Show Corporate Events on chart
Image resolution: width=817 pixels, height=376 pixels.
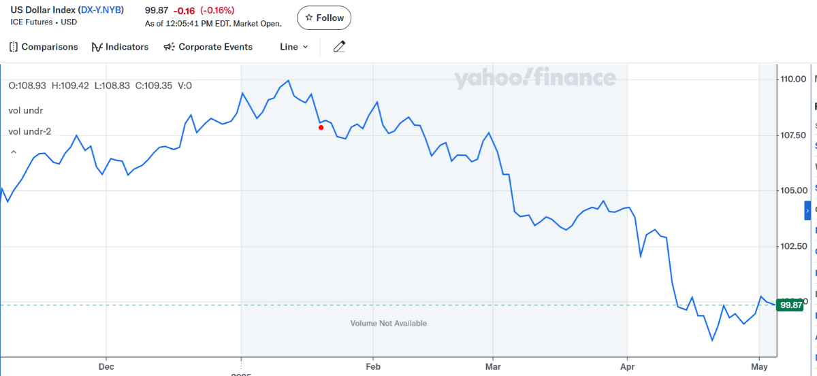(208, 47)
